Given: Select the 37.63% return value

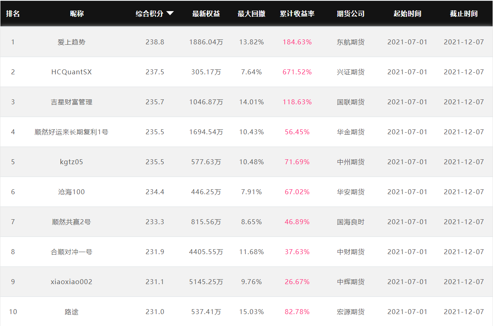Looking at the screenshot, I should click(x=297, y=252).
